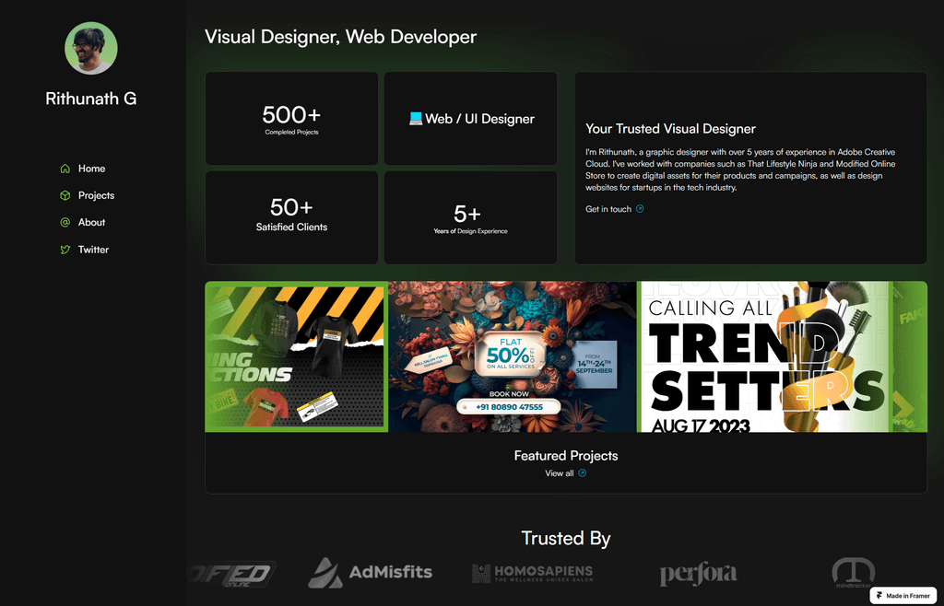Open the Calling All Trend Setters project image
Viewport: 944px width, 606px height.
pyautogui.click(x=763, y=357)
